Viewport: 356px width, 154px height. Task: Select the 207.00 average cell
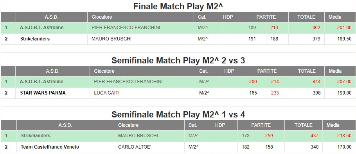344,82
